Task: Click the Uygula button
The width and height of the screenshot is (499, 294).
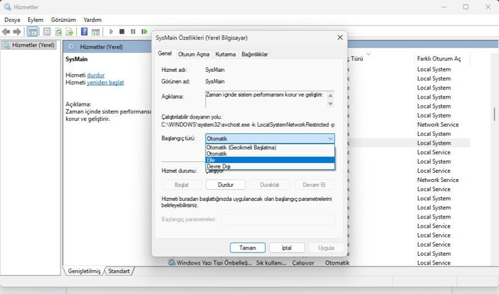Action: 326,248
